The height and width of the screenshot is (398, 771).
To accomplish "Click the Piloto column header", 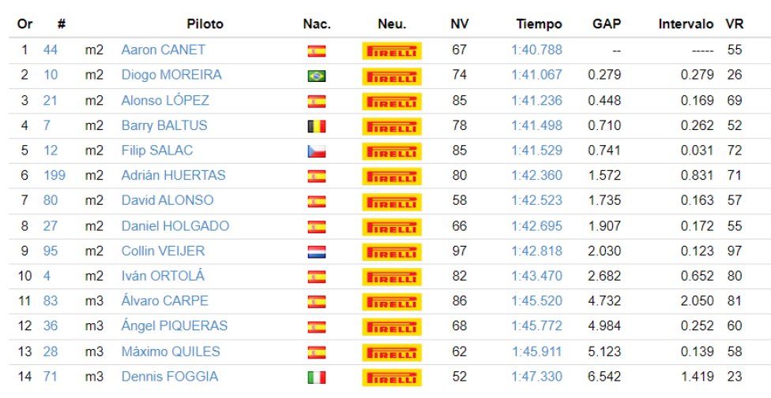I will pos(205,24).
